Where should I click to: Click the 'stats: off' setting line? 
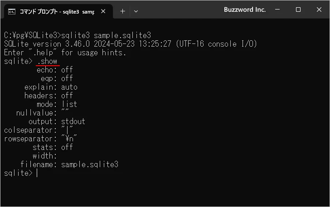coord(53,147)
